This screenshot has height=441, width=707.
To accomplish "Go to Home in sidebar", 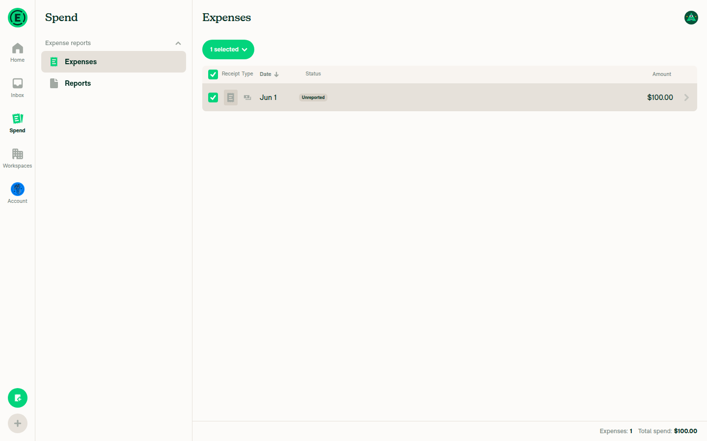I will [18, 52].
